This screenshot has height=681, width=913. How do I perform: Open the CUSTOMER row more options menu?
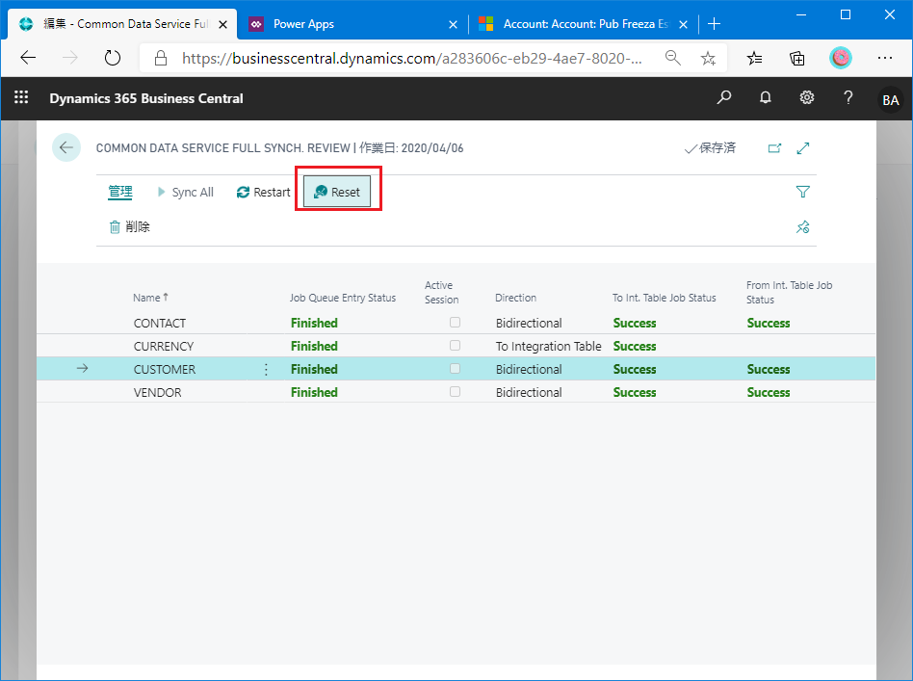click(x=267, y=369)
